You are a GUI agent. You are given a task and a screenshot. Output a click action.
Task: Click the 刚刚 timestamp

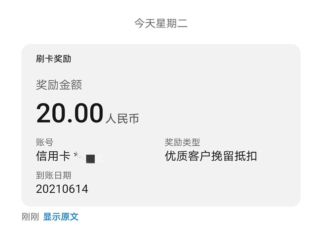pos(30,217)
